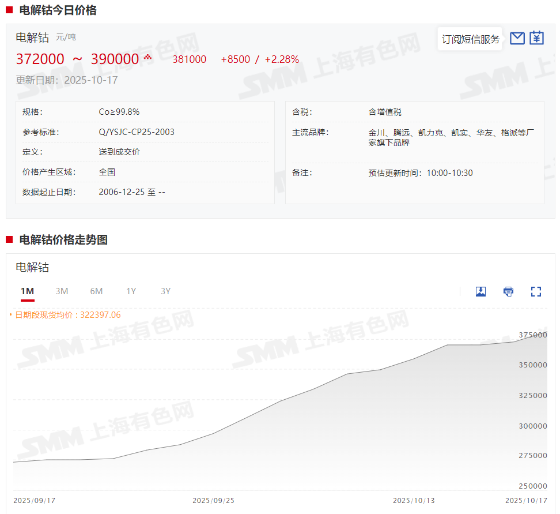The height and width of the screenshot is (514, 560).
Task: Show the 1Y price trend
Action: pyautogui.click(x=131, y=291)
